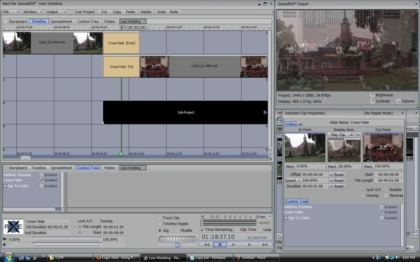Open the Spreadsheet tab in top panel
This screenshot has width=420, height=262.
point(61,21)
